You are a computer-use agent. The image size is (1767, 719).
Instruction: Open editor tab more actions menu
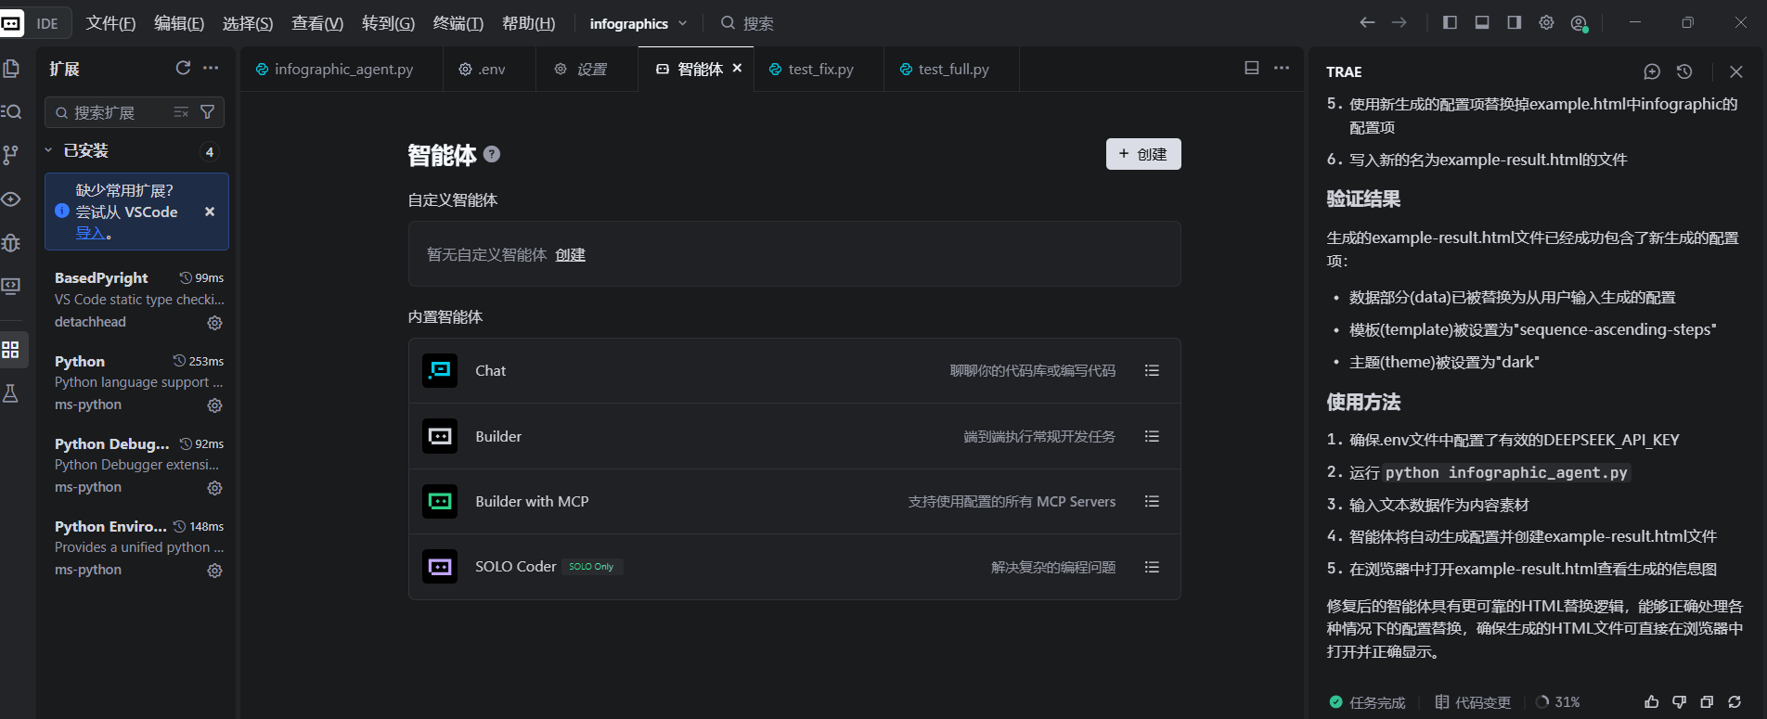pyautogui.click(x=1282, y=68)
